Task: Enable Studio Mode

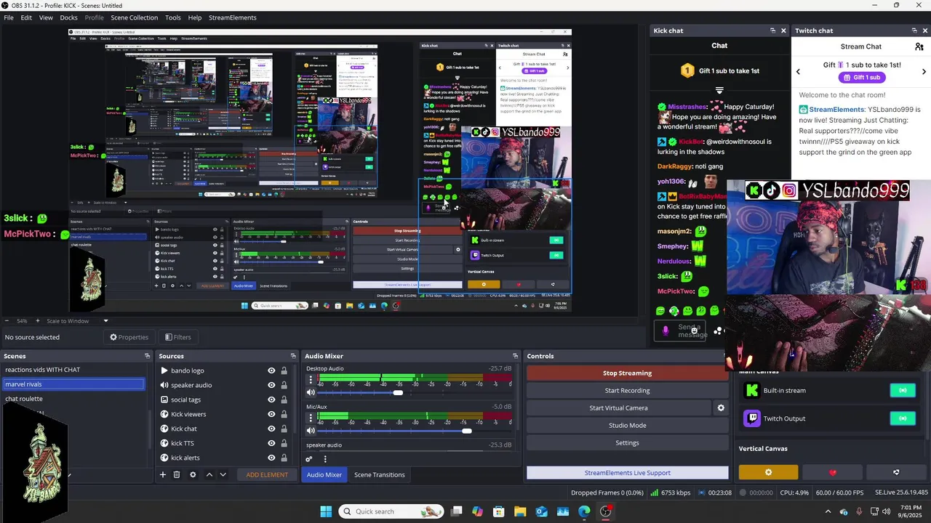Action: (x=627, y=426)
